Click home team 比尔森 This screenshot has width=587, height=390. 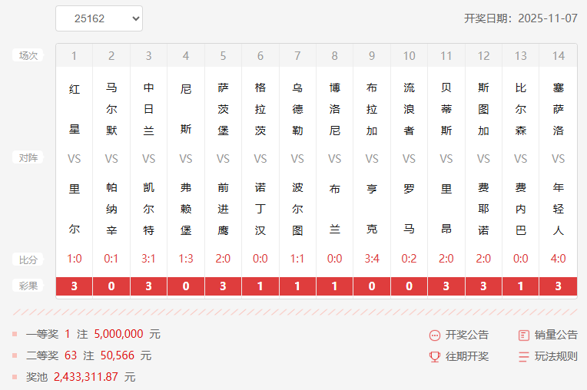tap(521, 109)
